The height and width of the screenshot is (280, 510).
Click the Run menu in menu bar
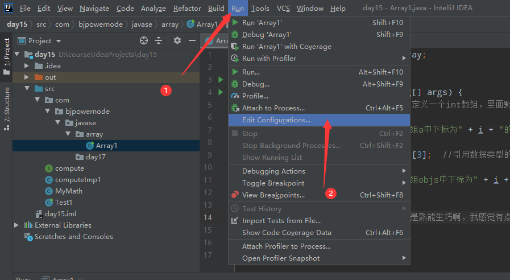point(238,8)
